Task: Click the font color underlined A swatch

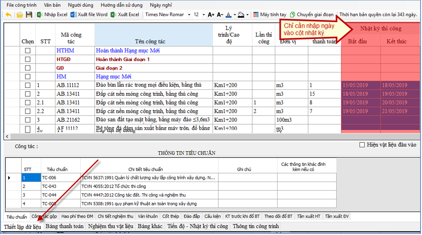Action: click(x=228, y=15)
